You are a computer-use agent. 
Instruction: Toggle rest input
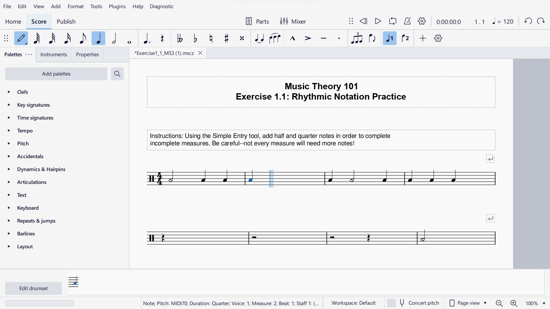[162, 38]
